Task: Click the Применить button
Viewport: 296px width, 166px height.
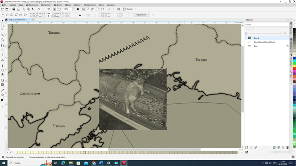Action: point(141,15)
